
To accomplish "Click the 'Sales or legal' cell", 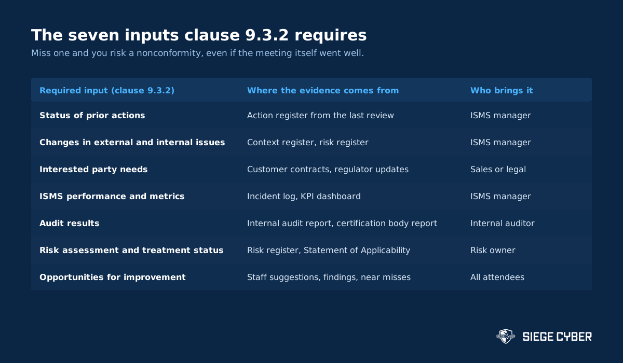I will [x=498, y=169].
